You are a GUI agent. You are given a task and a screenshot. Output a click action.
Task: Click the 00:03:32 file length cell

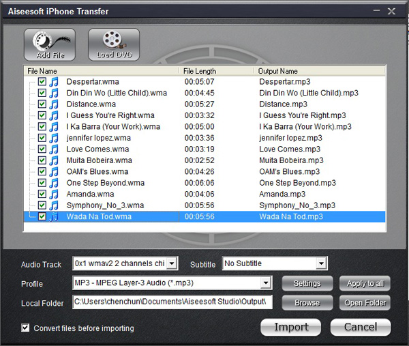(x=200, y=115)
